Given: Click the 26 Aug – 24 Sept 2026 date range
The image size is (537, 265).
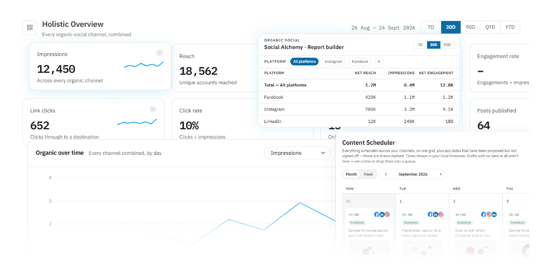Looking at the screenshot, I should 383,28.
